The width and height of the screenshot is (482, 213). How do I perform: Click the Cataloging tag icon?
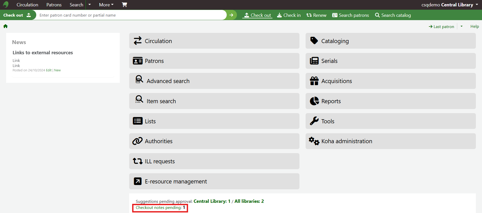pos(314,41)
